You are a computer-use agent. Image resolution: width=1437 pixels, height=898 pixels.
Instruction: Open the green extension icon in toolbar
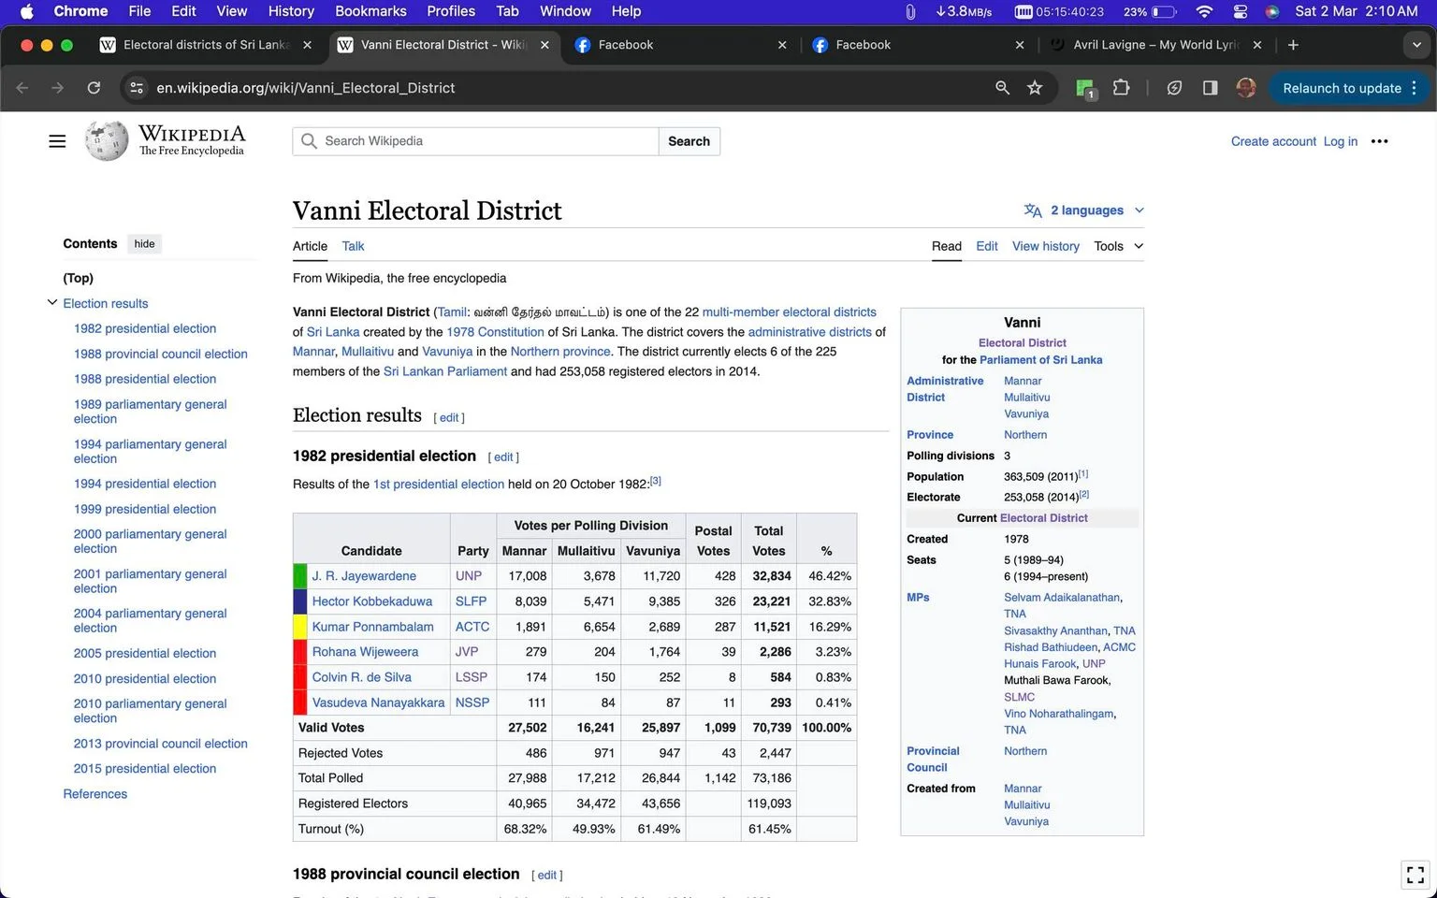(x=1085, y=89)
